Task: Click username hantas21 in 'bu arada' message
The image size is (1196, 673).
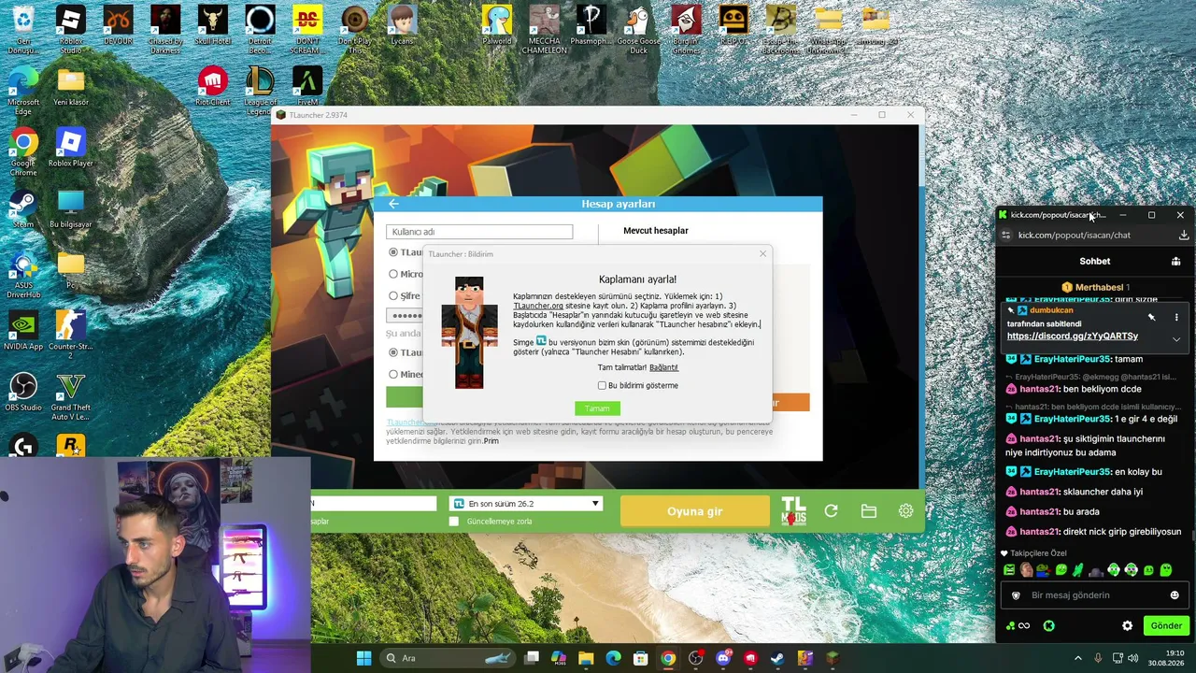Action: [1039, 511]
